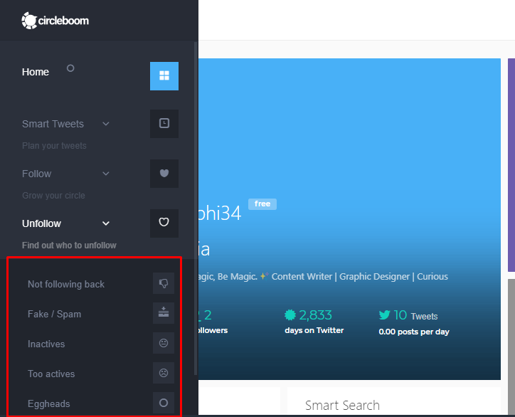Image resolution: width=515 pixels, height=417 pixels.
Task: Click the Smart Search heading
Action: click(x=342, y=405)
